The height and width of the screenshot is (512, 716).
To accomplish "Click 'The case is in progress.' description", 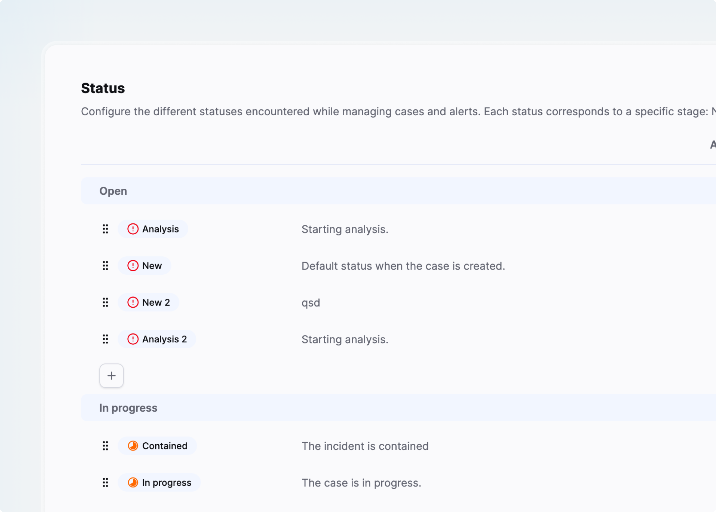I will click(x=362, y=483).
